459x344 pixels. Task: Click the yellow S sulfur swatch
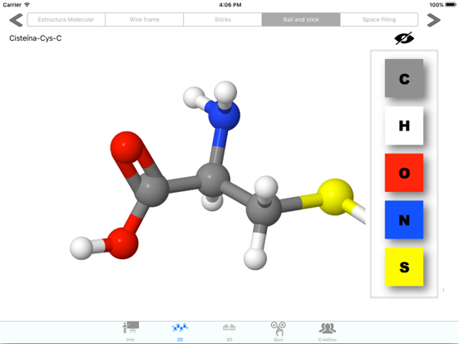click(404, 267)
